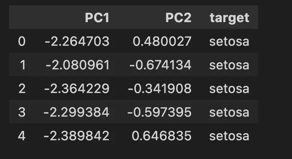Click the PC2 value 0.646835

point(161,136)
